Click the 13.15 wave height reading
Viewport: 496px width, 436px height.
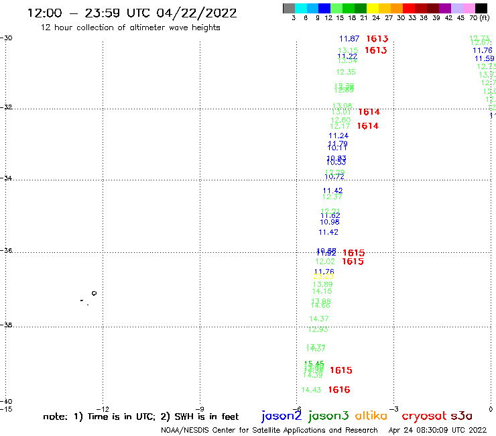(348, 50)
